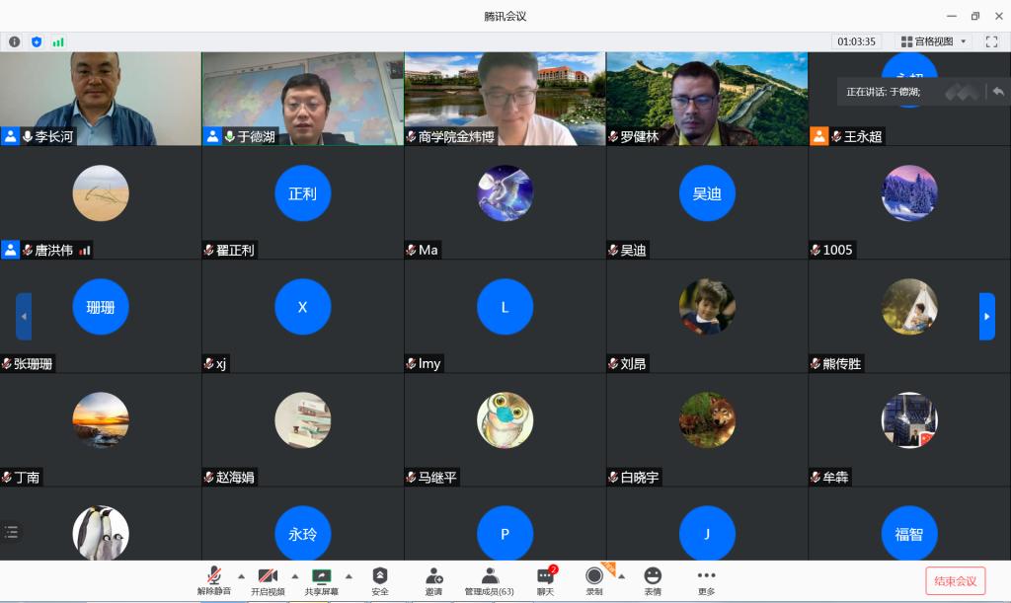Turn on camera with 开启视频
This screenshot has height=603, width=1011.
pos(267,580)
